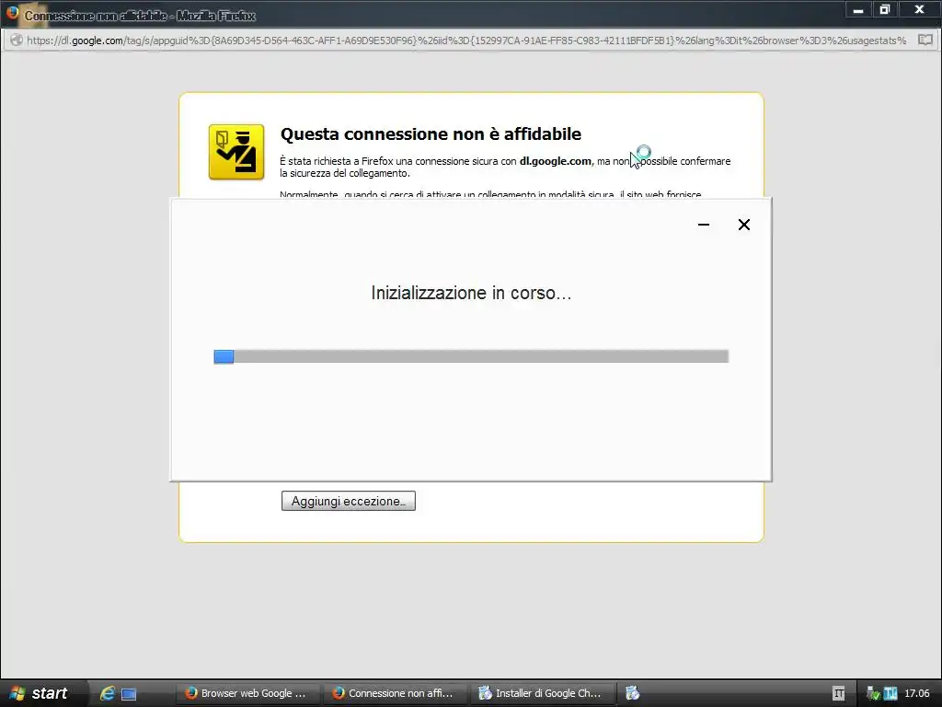This screenshot has width=942, height=707.
Task: Click the bold dl.google.com text
Action: tap(555, 161)
